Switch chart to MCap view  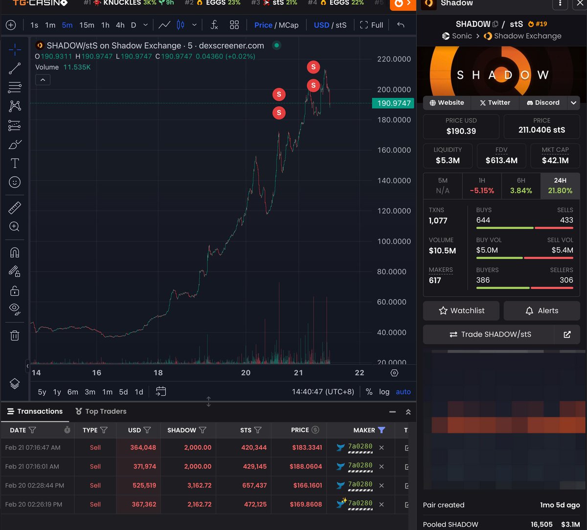click(x=288, y=25)
